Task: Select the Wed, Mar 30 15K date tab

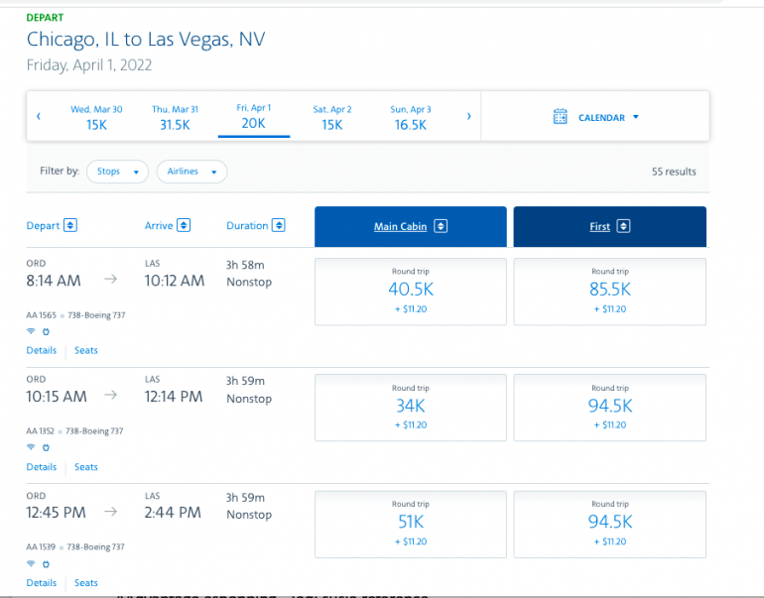Action: coord(96,117)
